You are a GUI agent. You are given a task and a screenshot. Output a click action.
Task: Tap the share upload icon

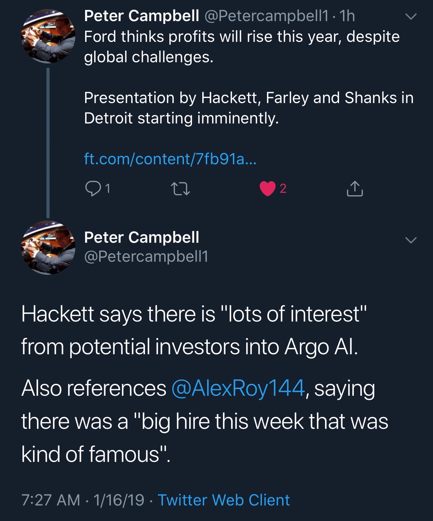point(355,189)
